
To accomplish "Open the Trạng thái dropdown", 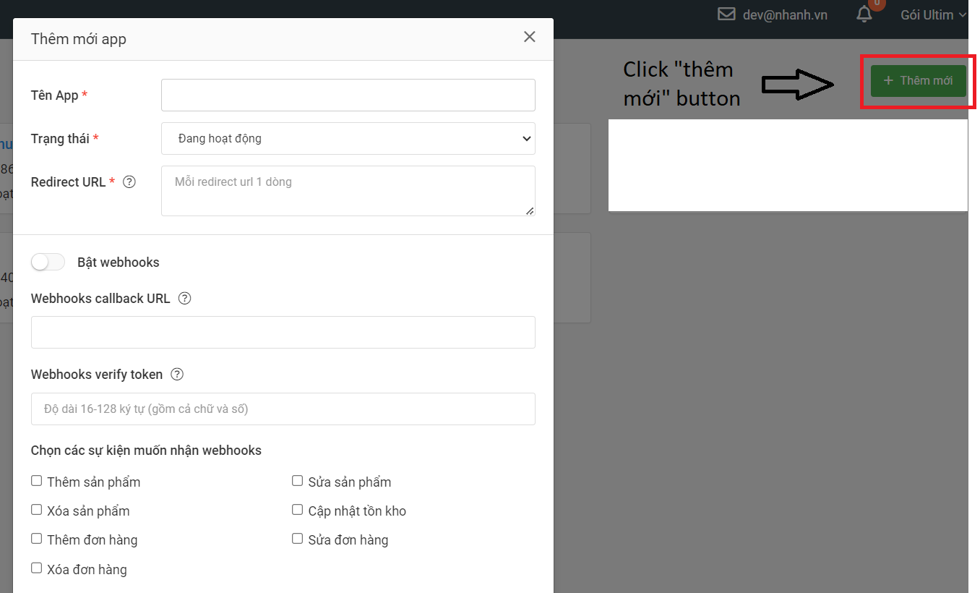I will point(348,139).
